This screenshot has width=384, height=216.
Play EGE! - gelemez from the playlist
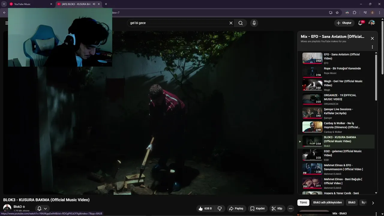[336, 155]
